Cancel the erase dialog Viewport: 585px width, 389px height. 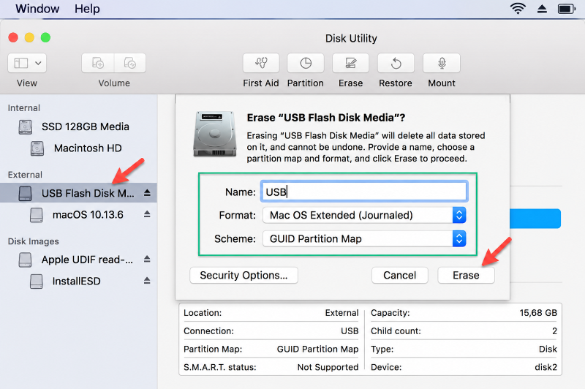tap(399, 275)
